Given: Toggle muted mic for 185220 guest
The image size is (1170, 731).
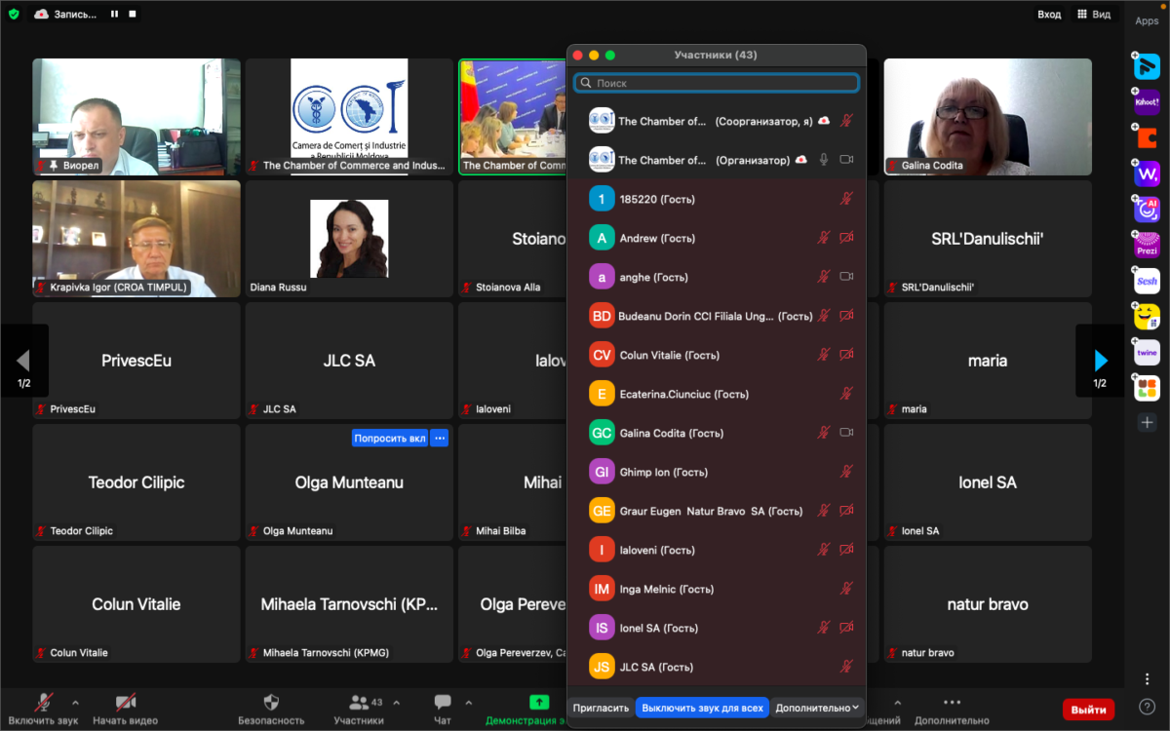Looking at the screenshot, I should pyautogui.click(x=846, y=199).
